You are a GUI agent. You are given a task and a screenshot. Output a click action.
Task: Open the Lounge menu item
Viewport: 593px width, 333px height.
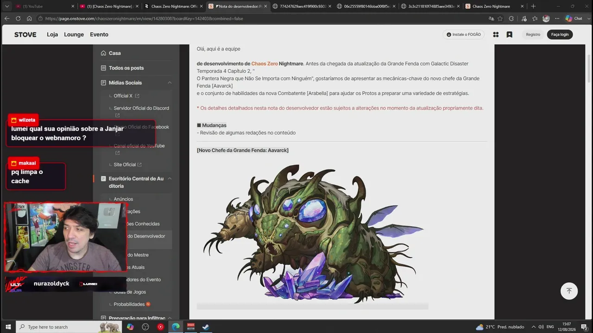coord(74,35)
